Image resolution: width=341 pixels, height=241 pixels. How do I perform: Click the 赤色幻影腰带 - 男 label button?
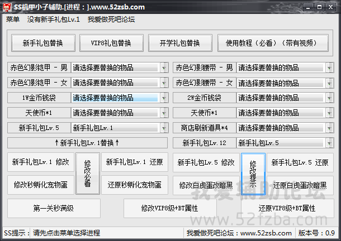tap(205, 68)
